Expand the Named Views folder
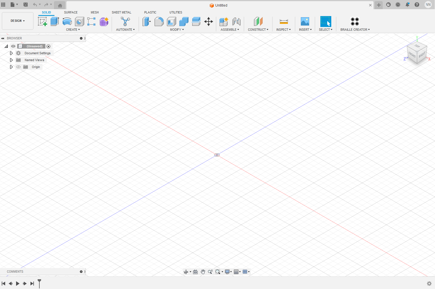Viewport: 435px width, 289px height. pyautogui.click(x=11, y=60)
